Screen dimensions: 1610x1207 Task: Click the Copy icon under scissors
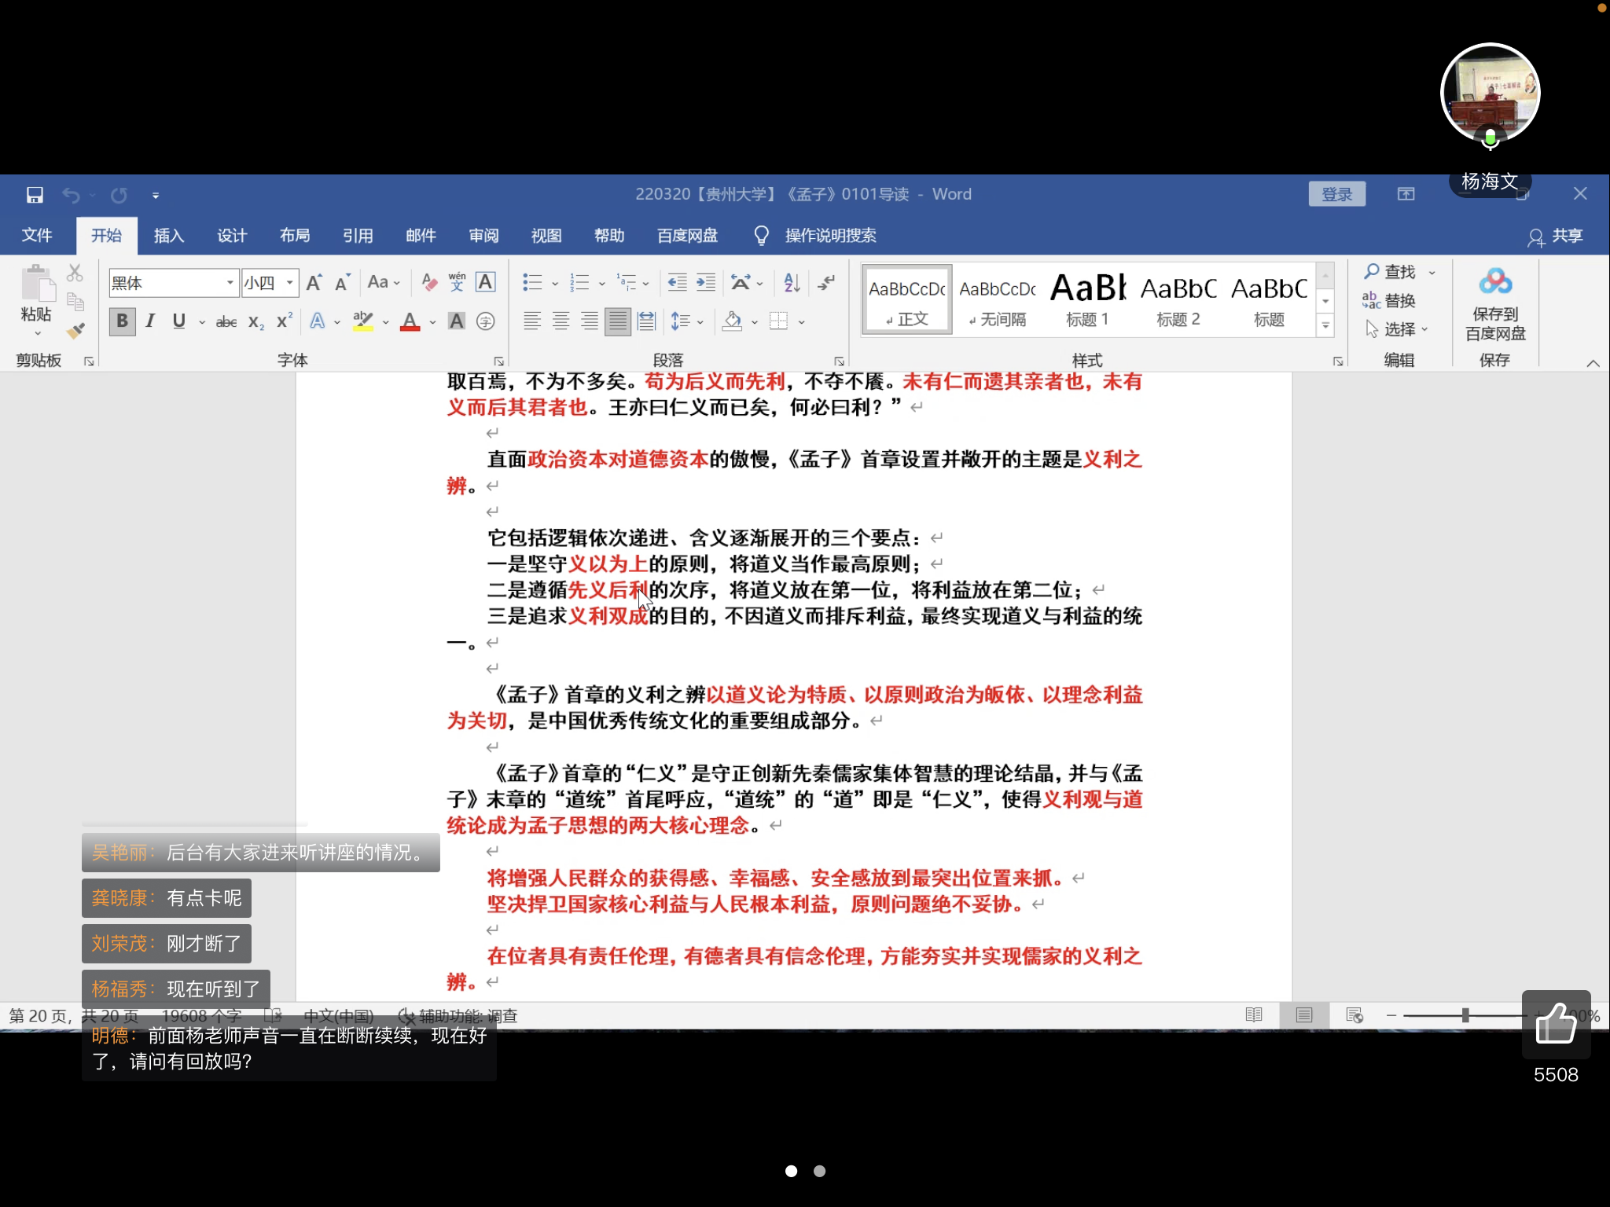[75, 302]
